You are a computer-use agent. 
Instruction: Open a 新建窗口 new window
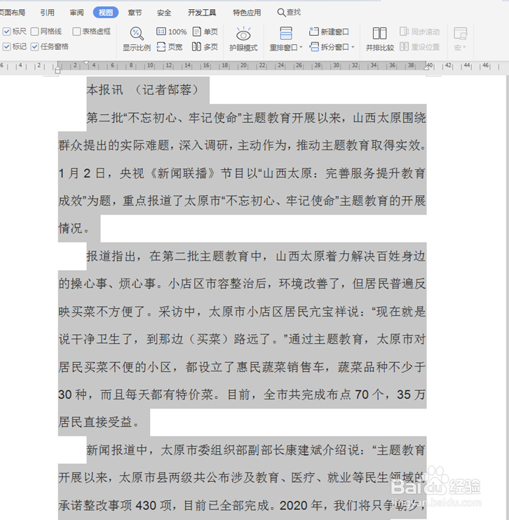click(329, 32)
